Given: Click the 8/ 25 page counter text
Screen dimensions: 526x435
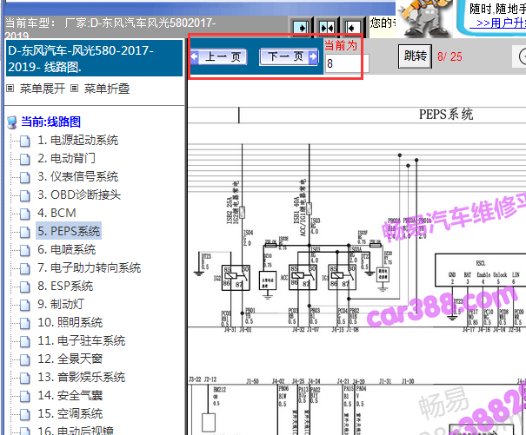Looking at the screenshot, I should point(449,56).
